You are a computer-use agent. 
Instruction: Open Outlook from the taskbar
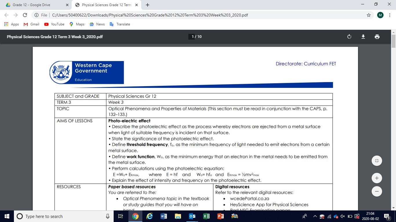coord(192,216)
